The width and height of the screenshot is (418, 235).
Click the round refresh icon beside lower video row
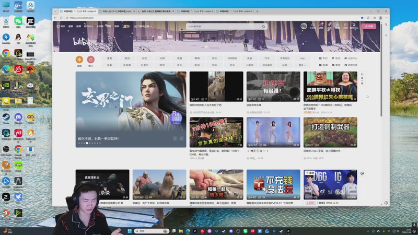pos(362,173)
